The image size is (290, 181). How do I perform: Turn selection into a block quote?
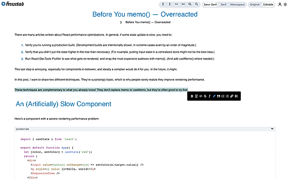coord(219,96)
